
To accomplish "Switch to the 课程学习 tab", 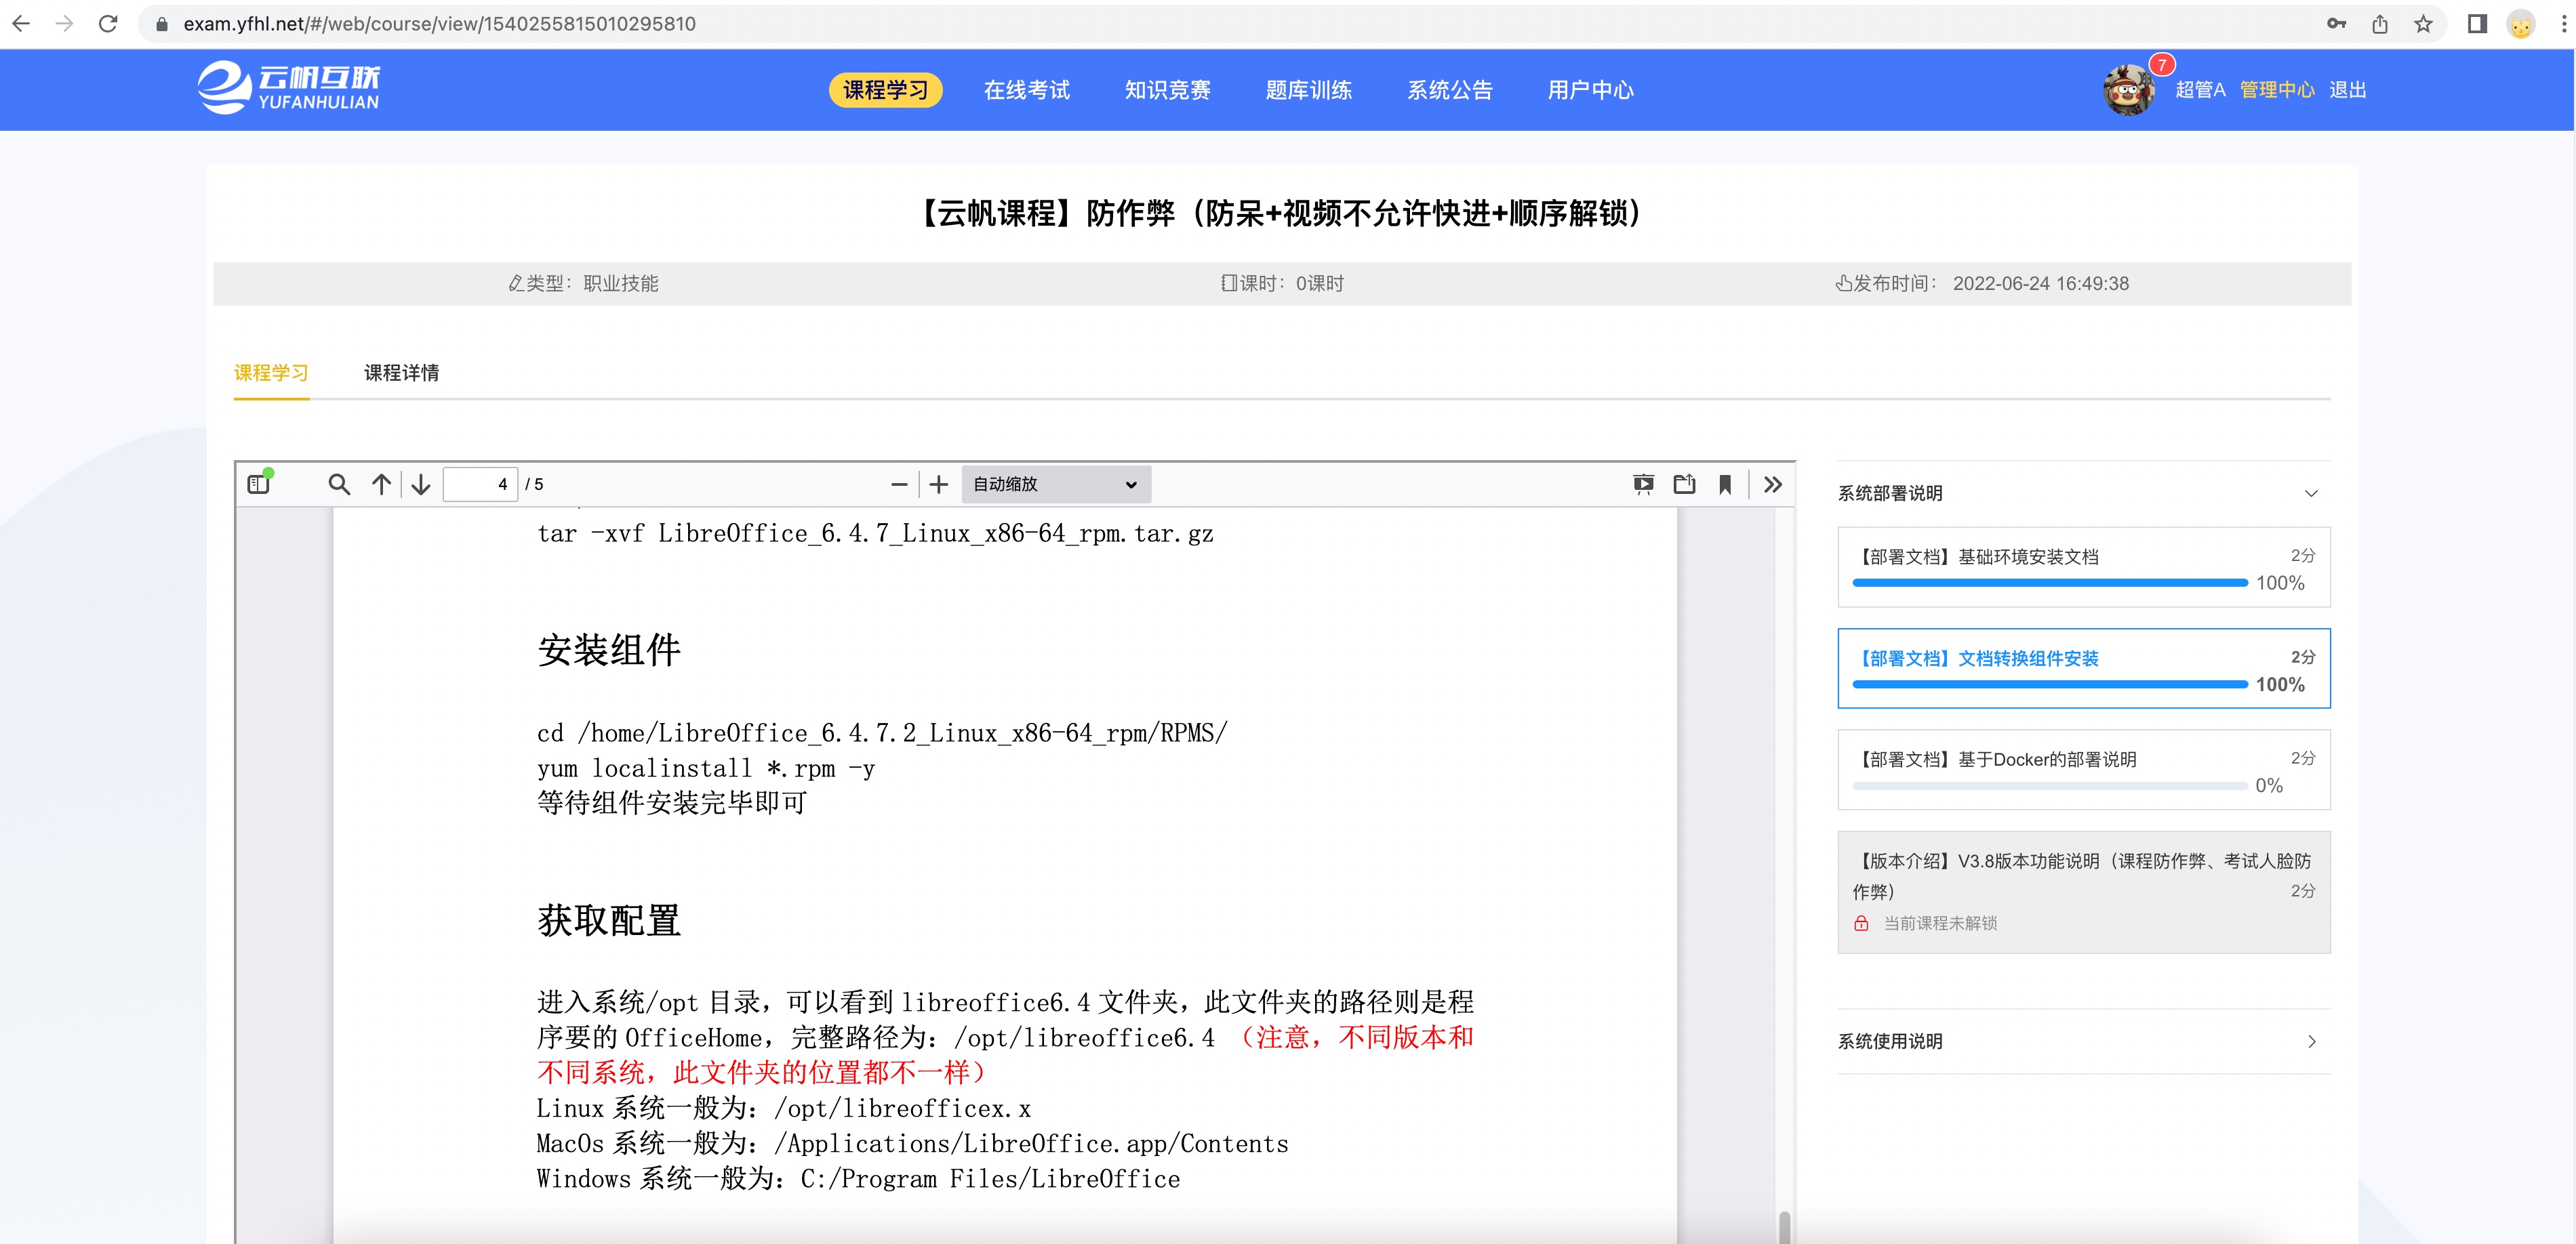I will click(x=271, y=373).
